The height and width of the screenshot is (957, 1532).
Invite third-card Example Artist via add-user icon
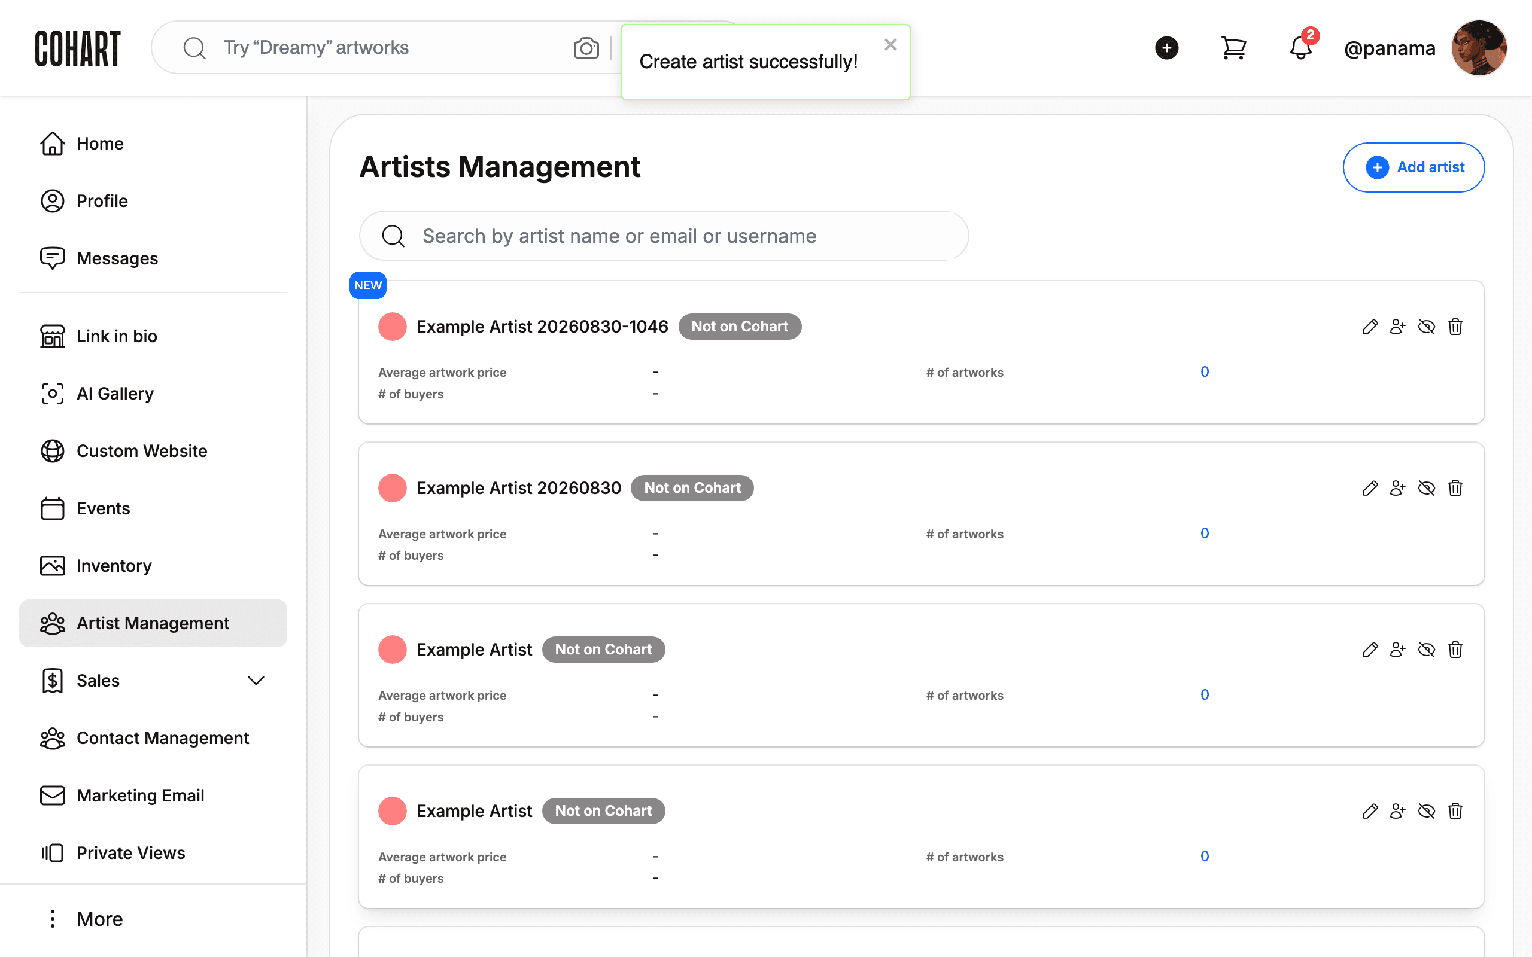(1398, 650)
